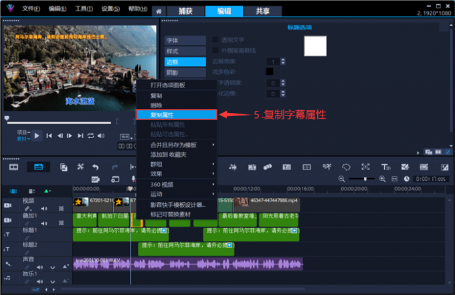Zoom in the timeline
This screenshot has width=455, height=295.
tap(383, 179)
